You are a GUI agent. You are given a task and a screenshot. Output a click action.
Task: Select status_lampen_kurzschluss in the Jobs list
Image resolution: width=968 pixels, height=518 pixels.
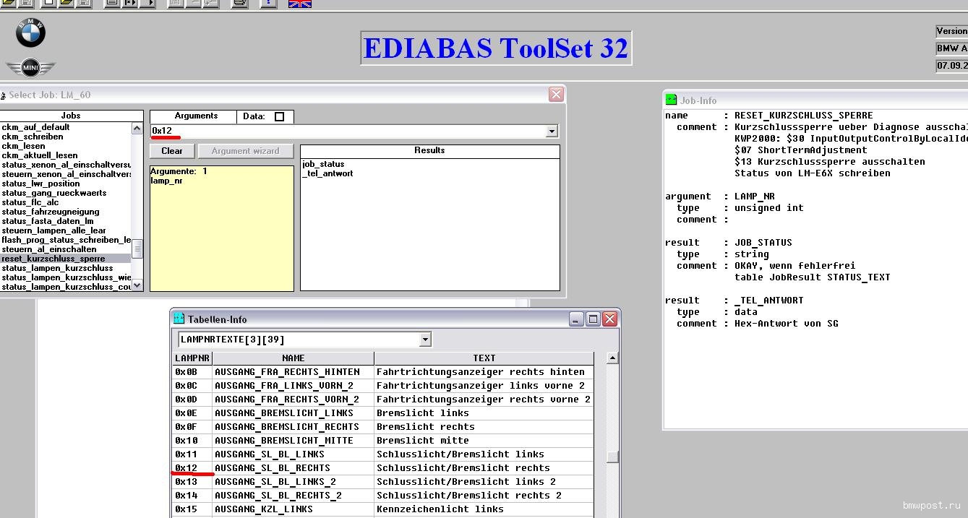click(x=58, y=268)
